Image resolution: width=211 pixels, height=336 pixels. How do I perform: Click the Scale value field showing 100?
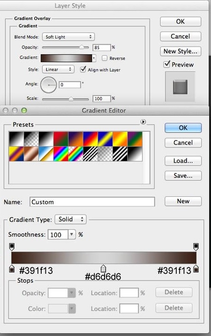[102, 98]
